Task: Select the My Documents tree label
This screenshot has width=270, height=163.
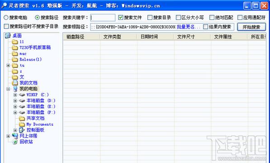Action: click(x=40, y=124)
